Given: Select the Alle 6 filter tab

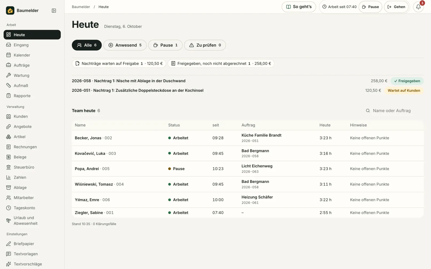Looking at the screenshot, I should [87, 45].
